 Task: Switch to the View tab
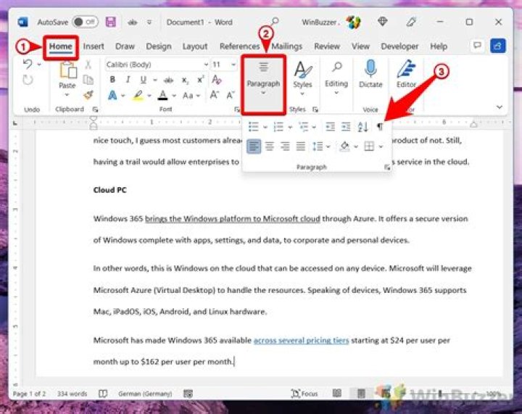click(x=360, y=46)
